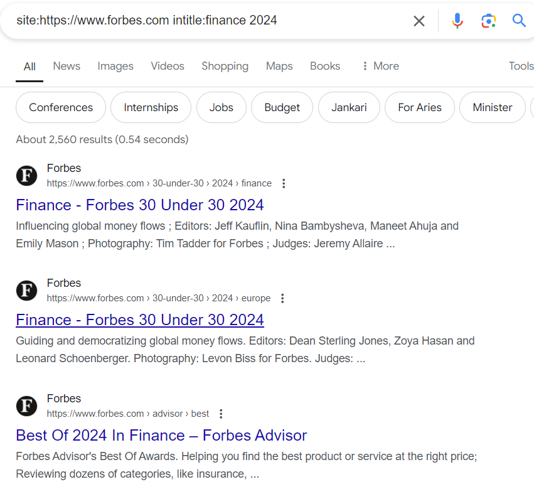Click the About 2,560 results text
Viewport: 534px width, 499px height.
(x=102, y=139)
